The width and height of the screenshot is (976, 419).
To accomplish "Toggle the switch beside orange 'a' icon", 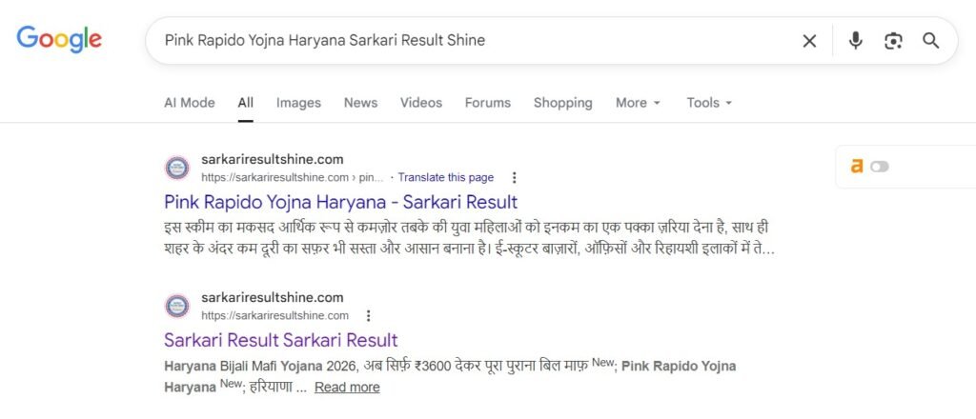I will point(879,167).
